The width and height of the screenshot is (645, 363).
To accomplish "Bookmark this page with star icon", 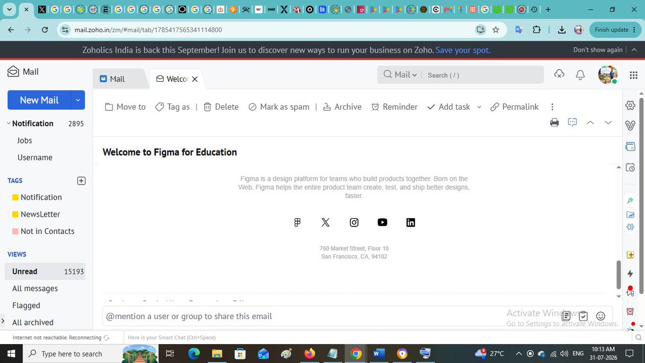I will tap(496, 30).
